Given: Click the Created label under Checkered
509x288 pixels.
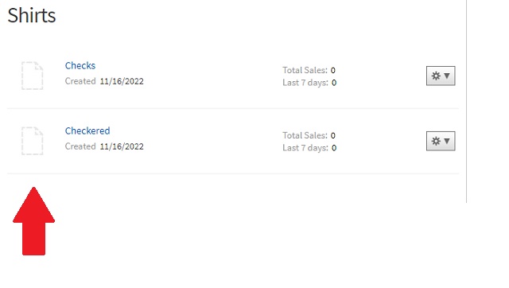Looking at the screenshot, I should click(80, 146).
